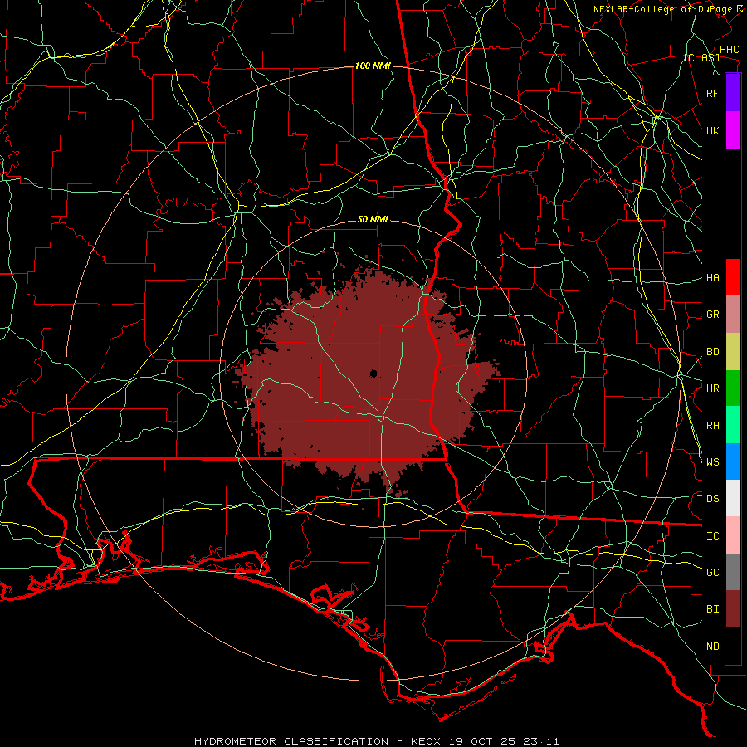
Task: Click the RF purple legend swatch
Action: [733, 92]
